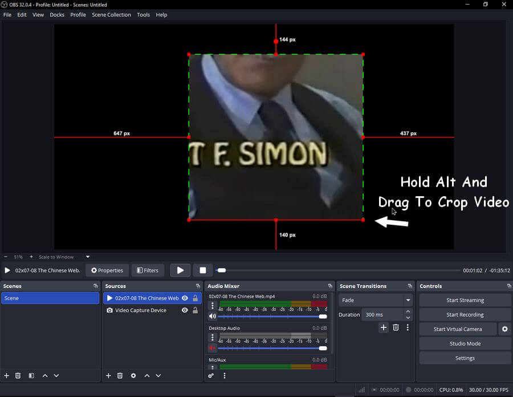The width and height of the screenshot is (513, 397).
Task: Play the media source
Action: pos(180,270)
